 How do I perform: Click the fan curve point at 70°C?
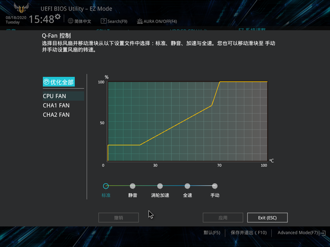[x=220, y=82]
